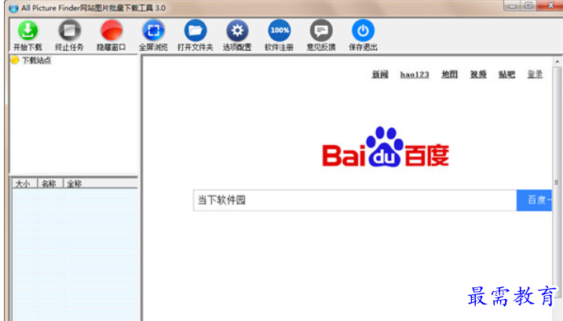
Task: Click the Baidu logo image
Action: point(386,147)
